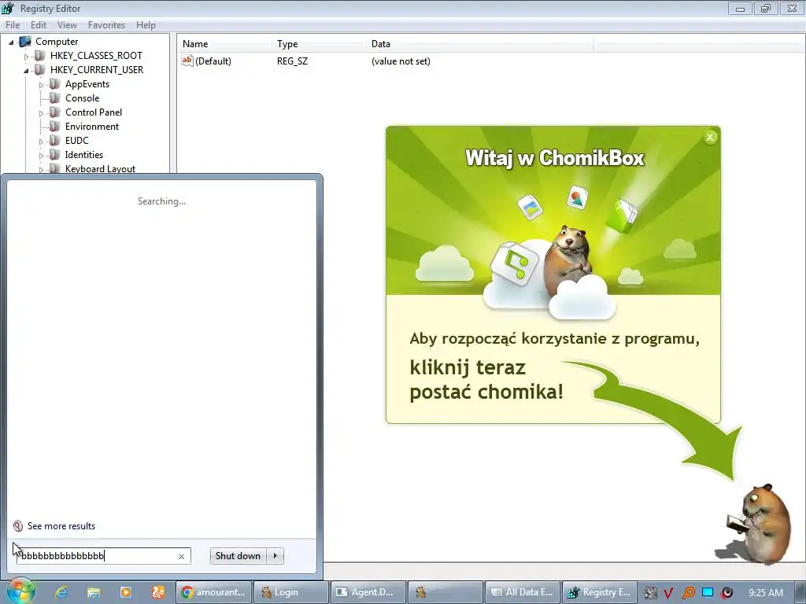
Task: Switch to the unnamed hamster taskbar button
Action: click(446, 592)
